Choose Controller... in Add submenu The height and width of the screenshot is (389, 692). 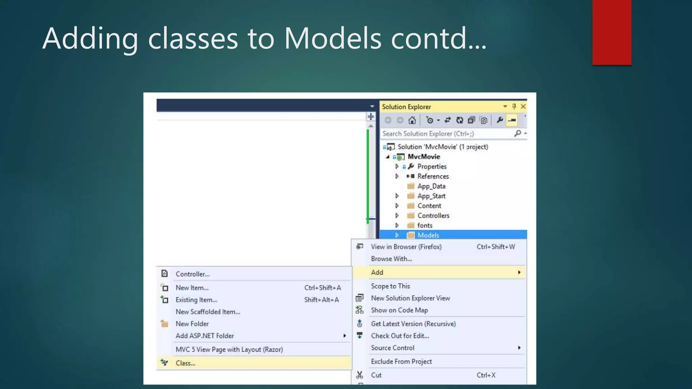254,274
